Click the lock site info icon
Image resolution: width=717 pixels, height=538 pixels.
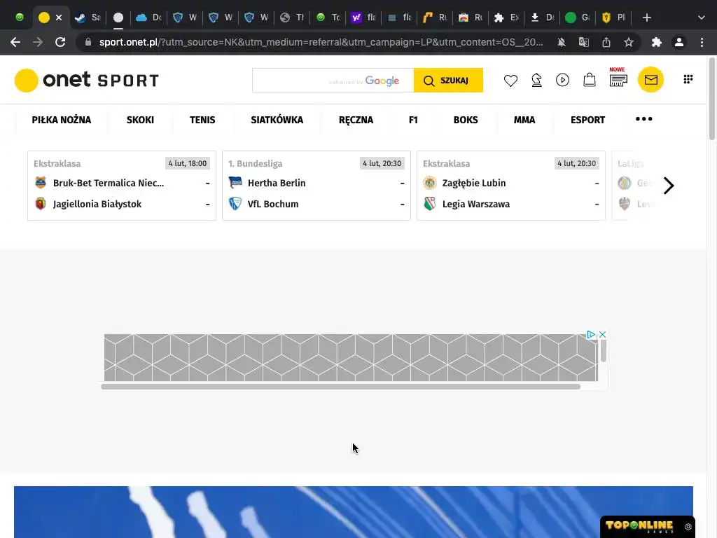point(88,42)
